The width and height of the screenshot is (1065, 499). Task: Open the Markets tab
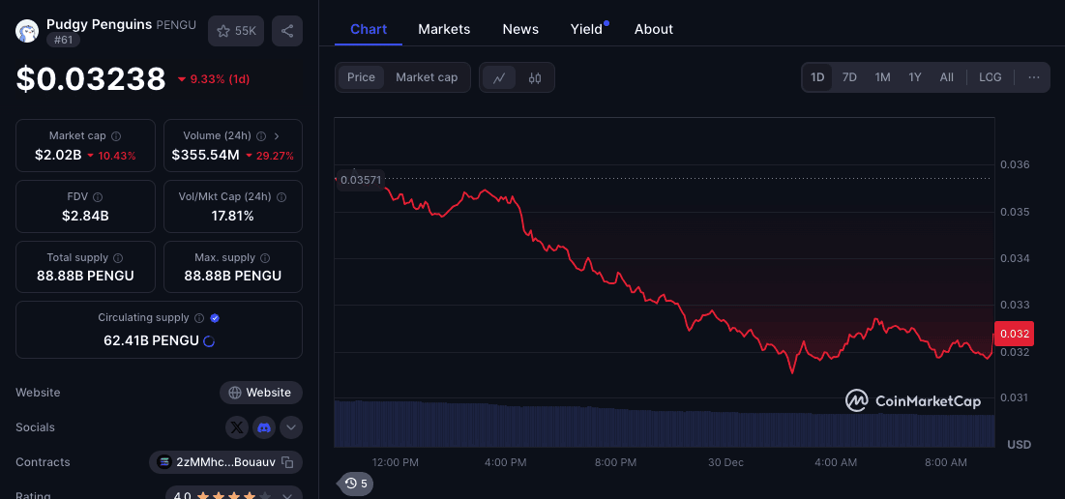(444, 29)
